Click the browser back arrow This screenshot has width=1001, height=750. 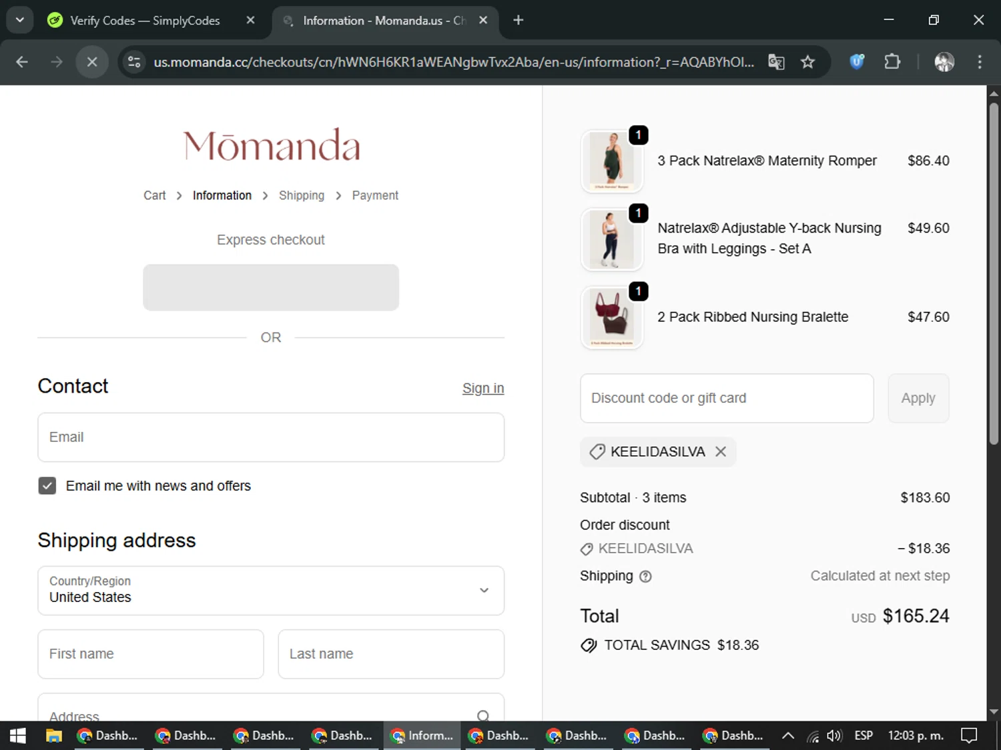coord(21,62)
